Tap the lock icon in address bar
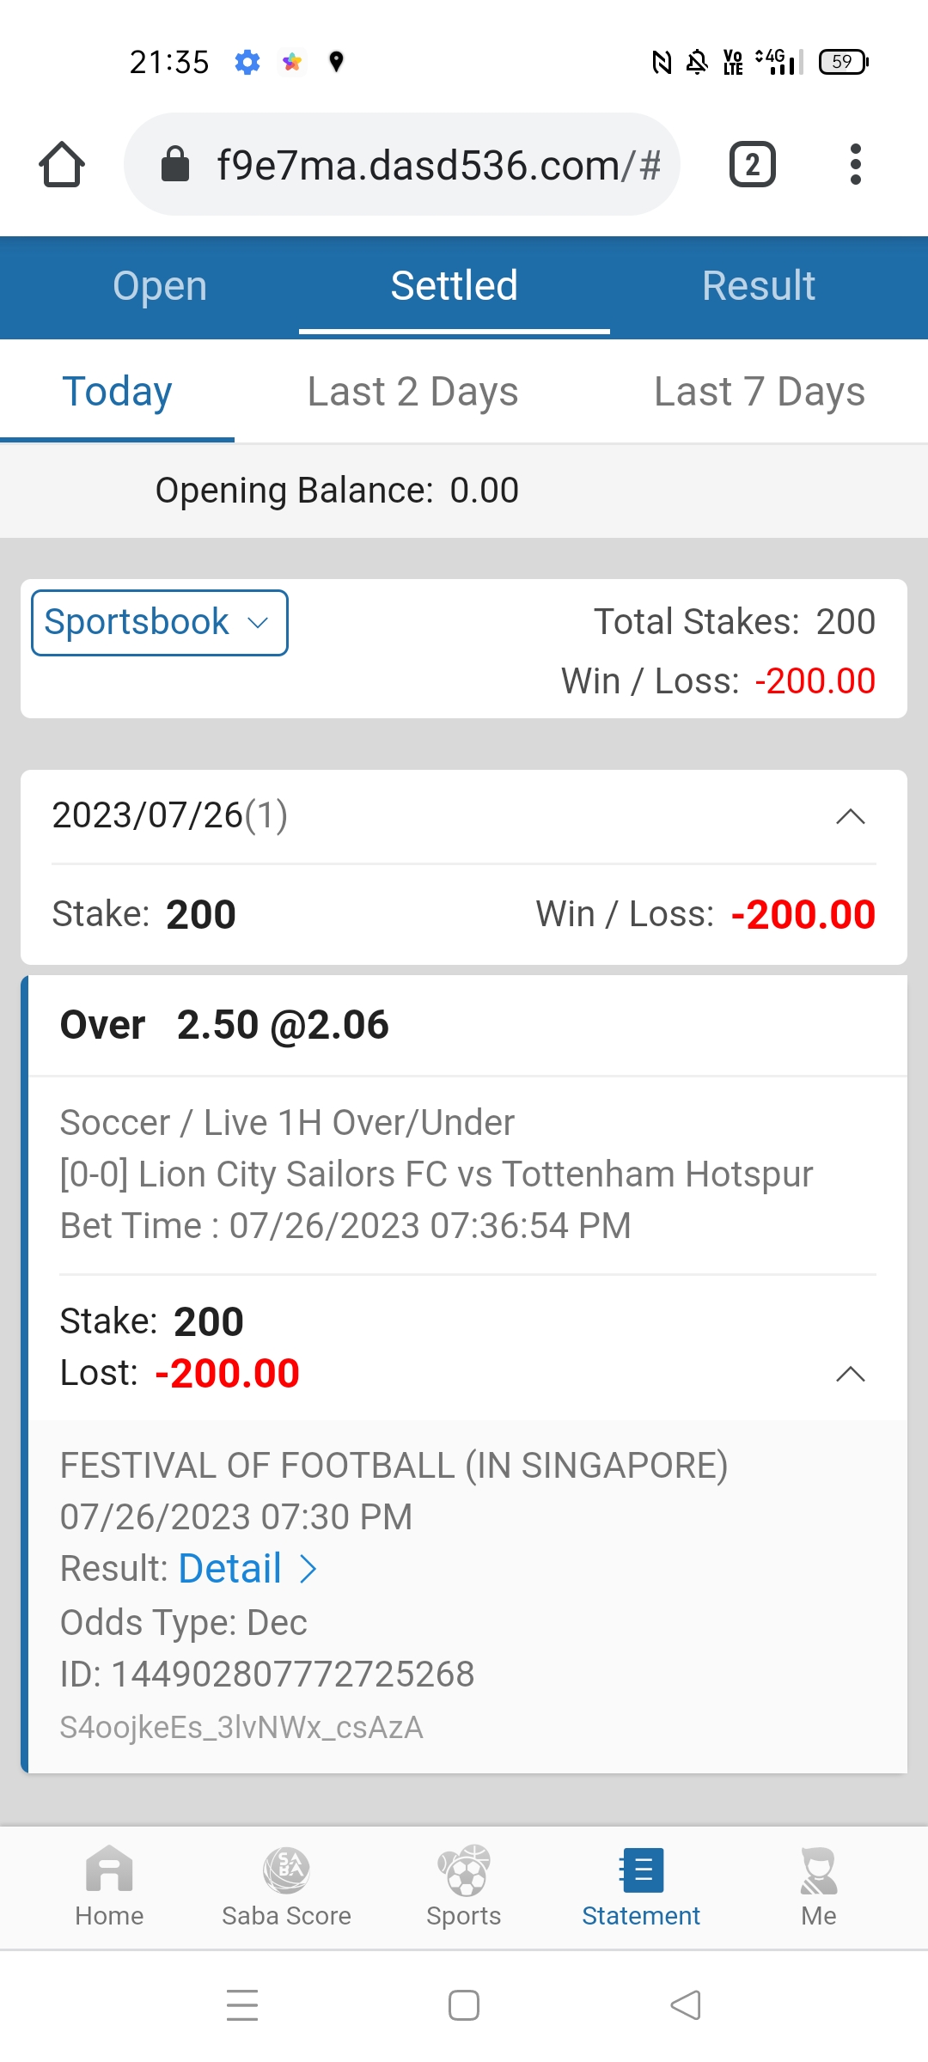Viewport: 928px width, 2062px height. pos(175,164)
